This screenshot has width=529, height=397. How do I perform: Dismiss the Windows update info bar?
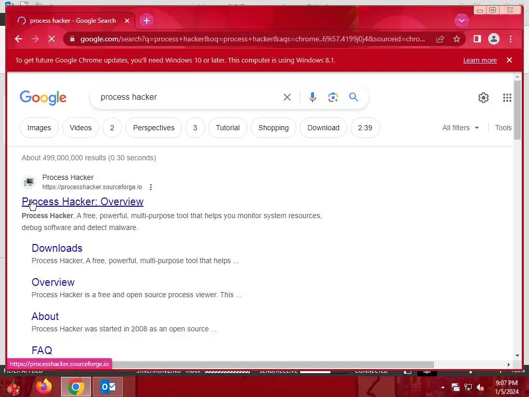[x=509, y=60]
